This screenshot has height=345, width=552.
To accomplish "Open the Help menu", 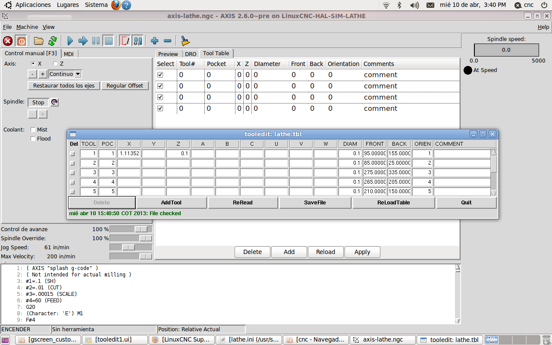I will point(543,27).
